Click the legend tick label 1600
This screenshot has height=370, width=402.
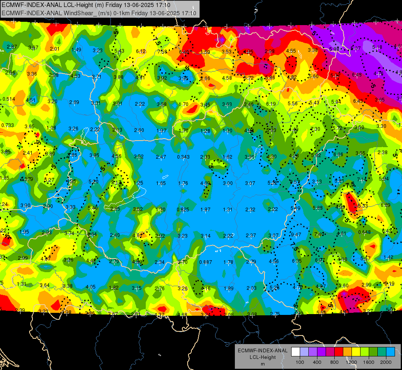369,362
